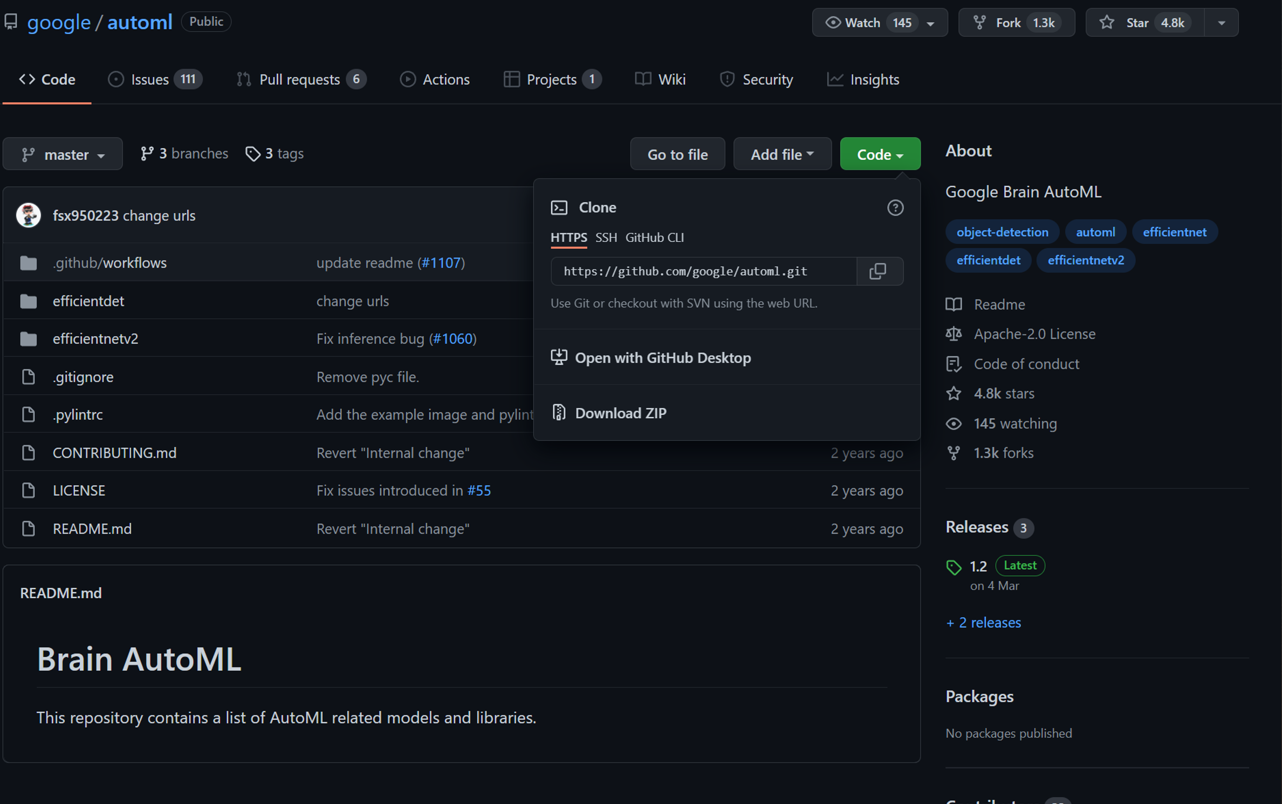The height and width of the screenshot is (804, 1282).
Task: Click the efficientdet folder icon
Action: coord(29,301)
